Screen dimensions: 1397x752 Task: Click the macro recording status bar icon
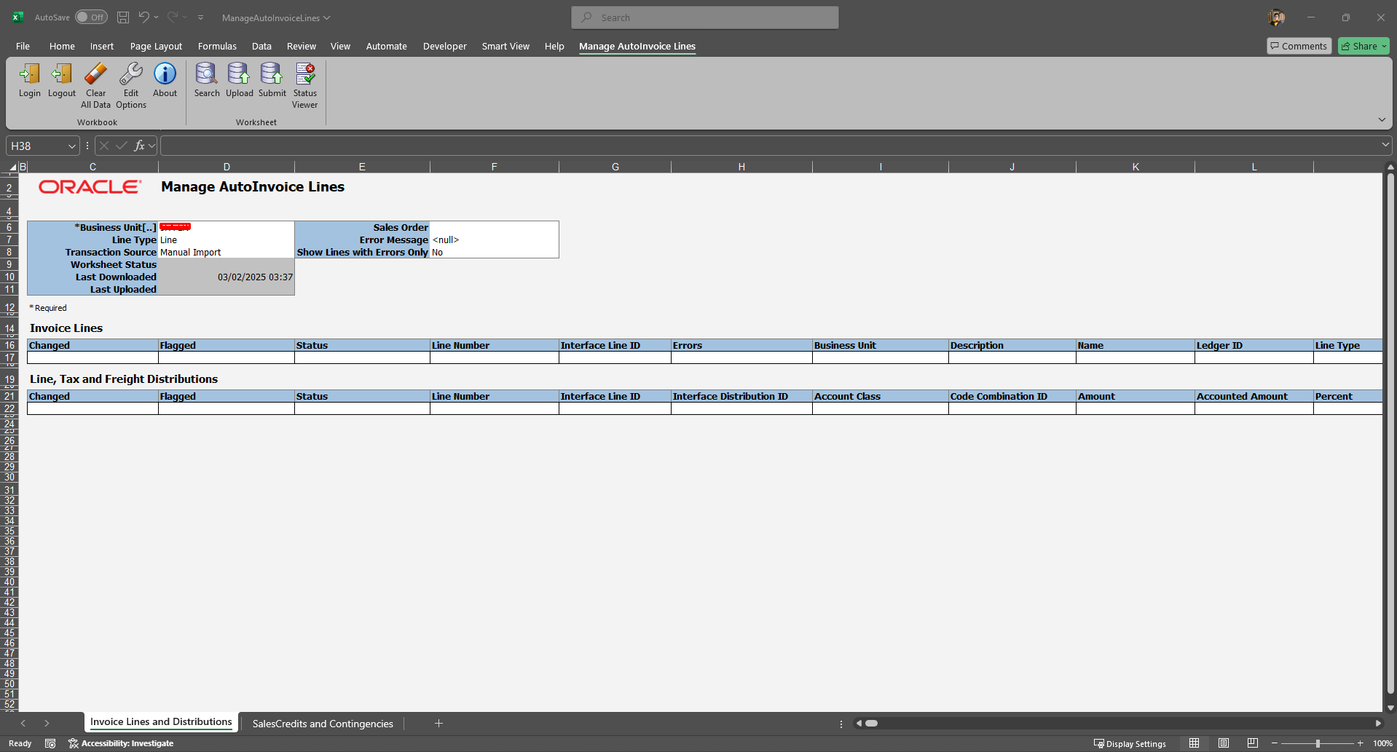click(x=50, y=743)
